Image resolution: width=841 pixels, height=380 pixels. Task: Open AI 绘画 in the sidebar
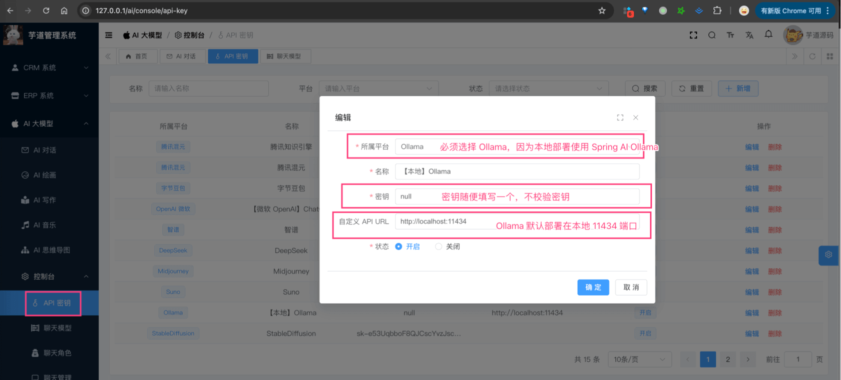(45, 175)
